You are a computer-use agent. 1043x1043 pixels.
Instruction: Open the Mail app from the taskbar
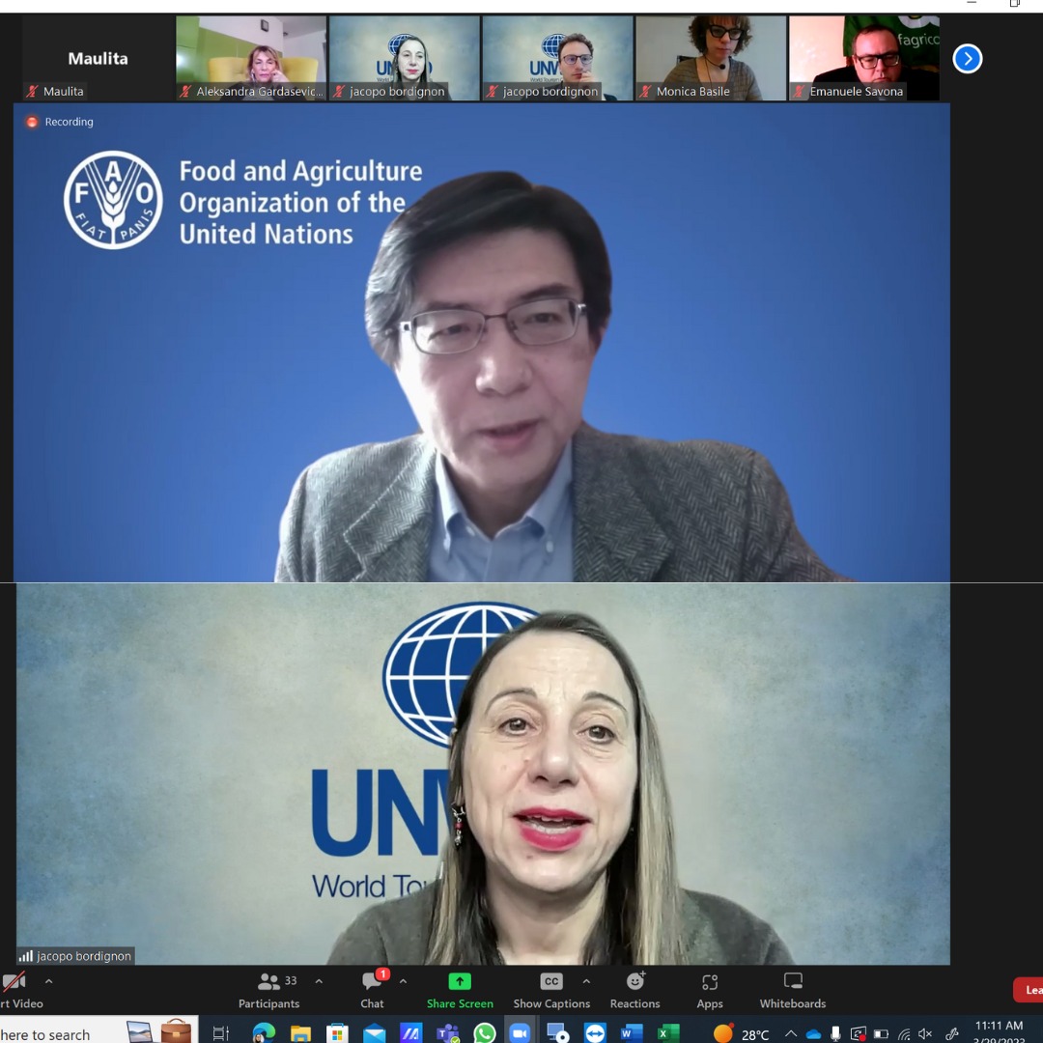tap(374, 1033)
